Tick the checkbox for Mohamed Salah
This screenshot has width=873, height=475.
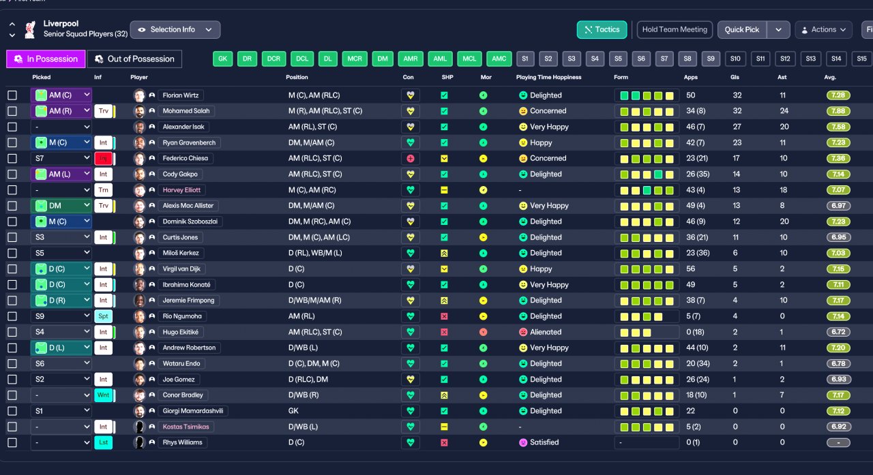[x=12, y=111]
